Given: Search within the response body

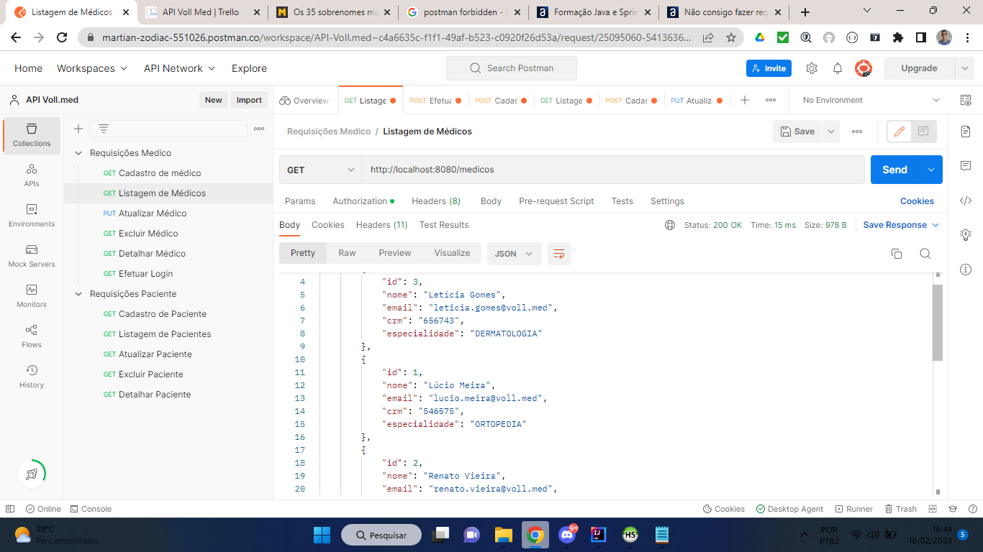Looking at the screenshot, I should click(x=925, y=253).
